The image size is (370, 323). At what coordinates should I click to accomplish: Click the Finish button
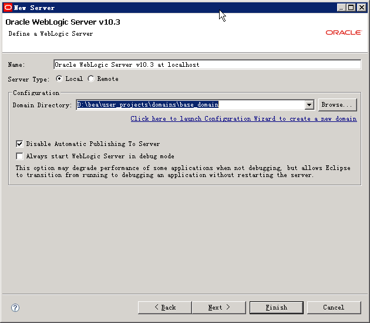click(277, 307)
